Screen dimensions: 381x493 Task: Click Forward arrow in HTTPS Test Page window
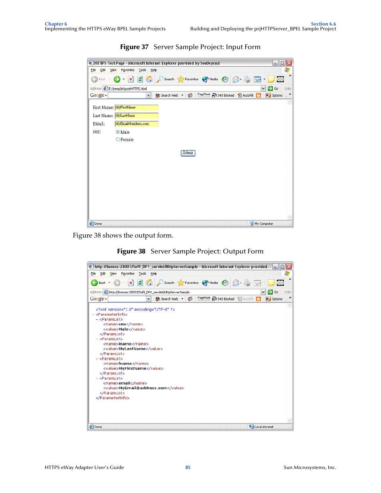tap(117, 79)
